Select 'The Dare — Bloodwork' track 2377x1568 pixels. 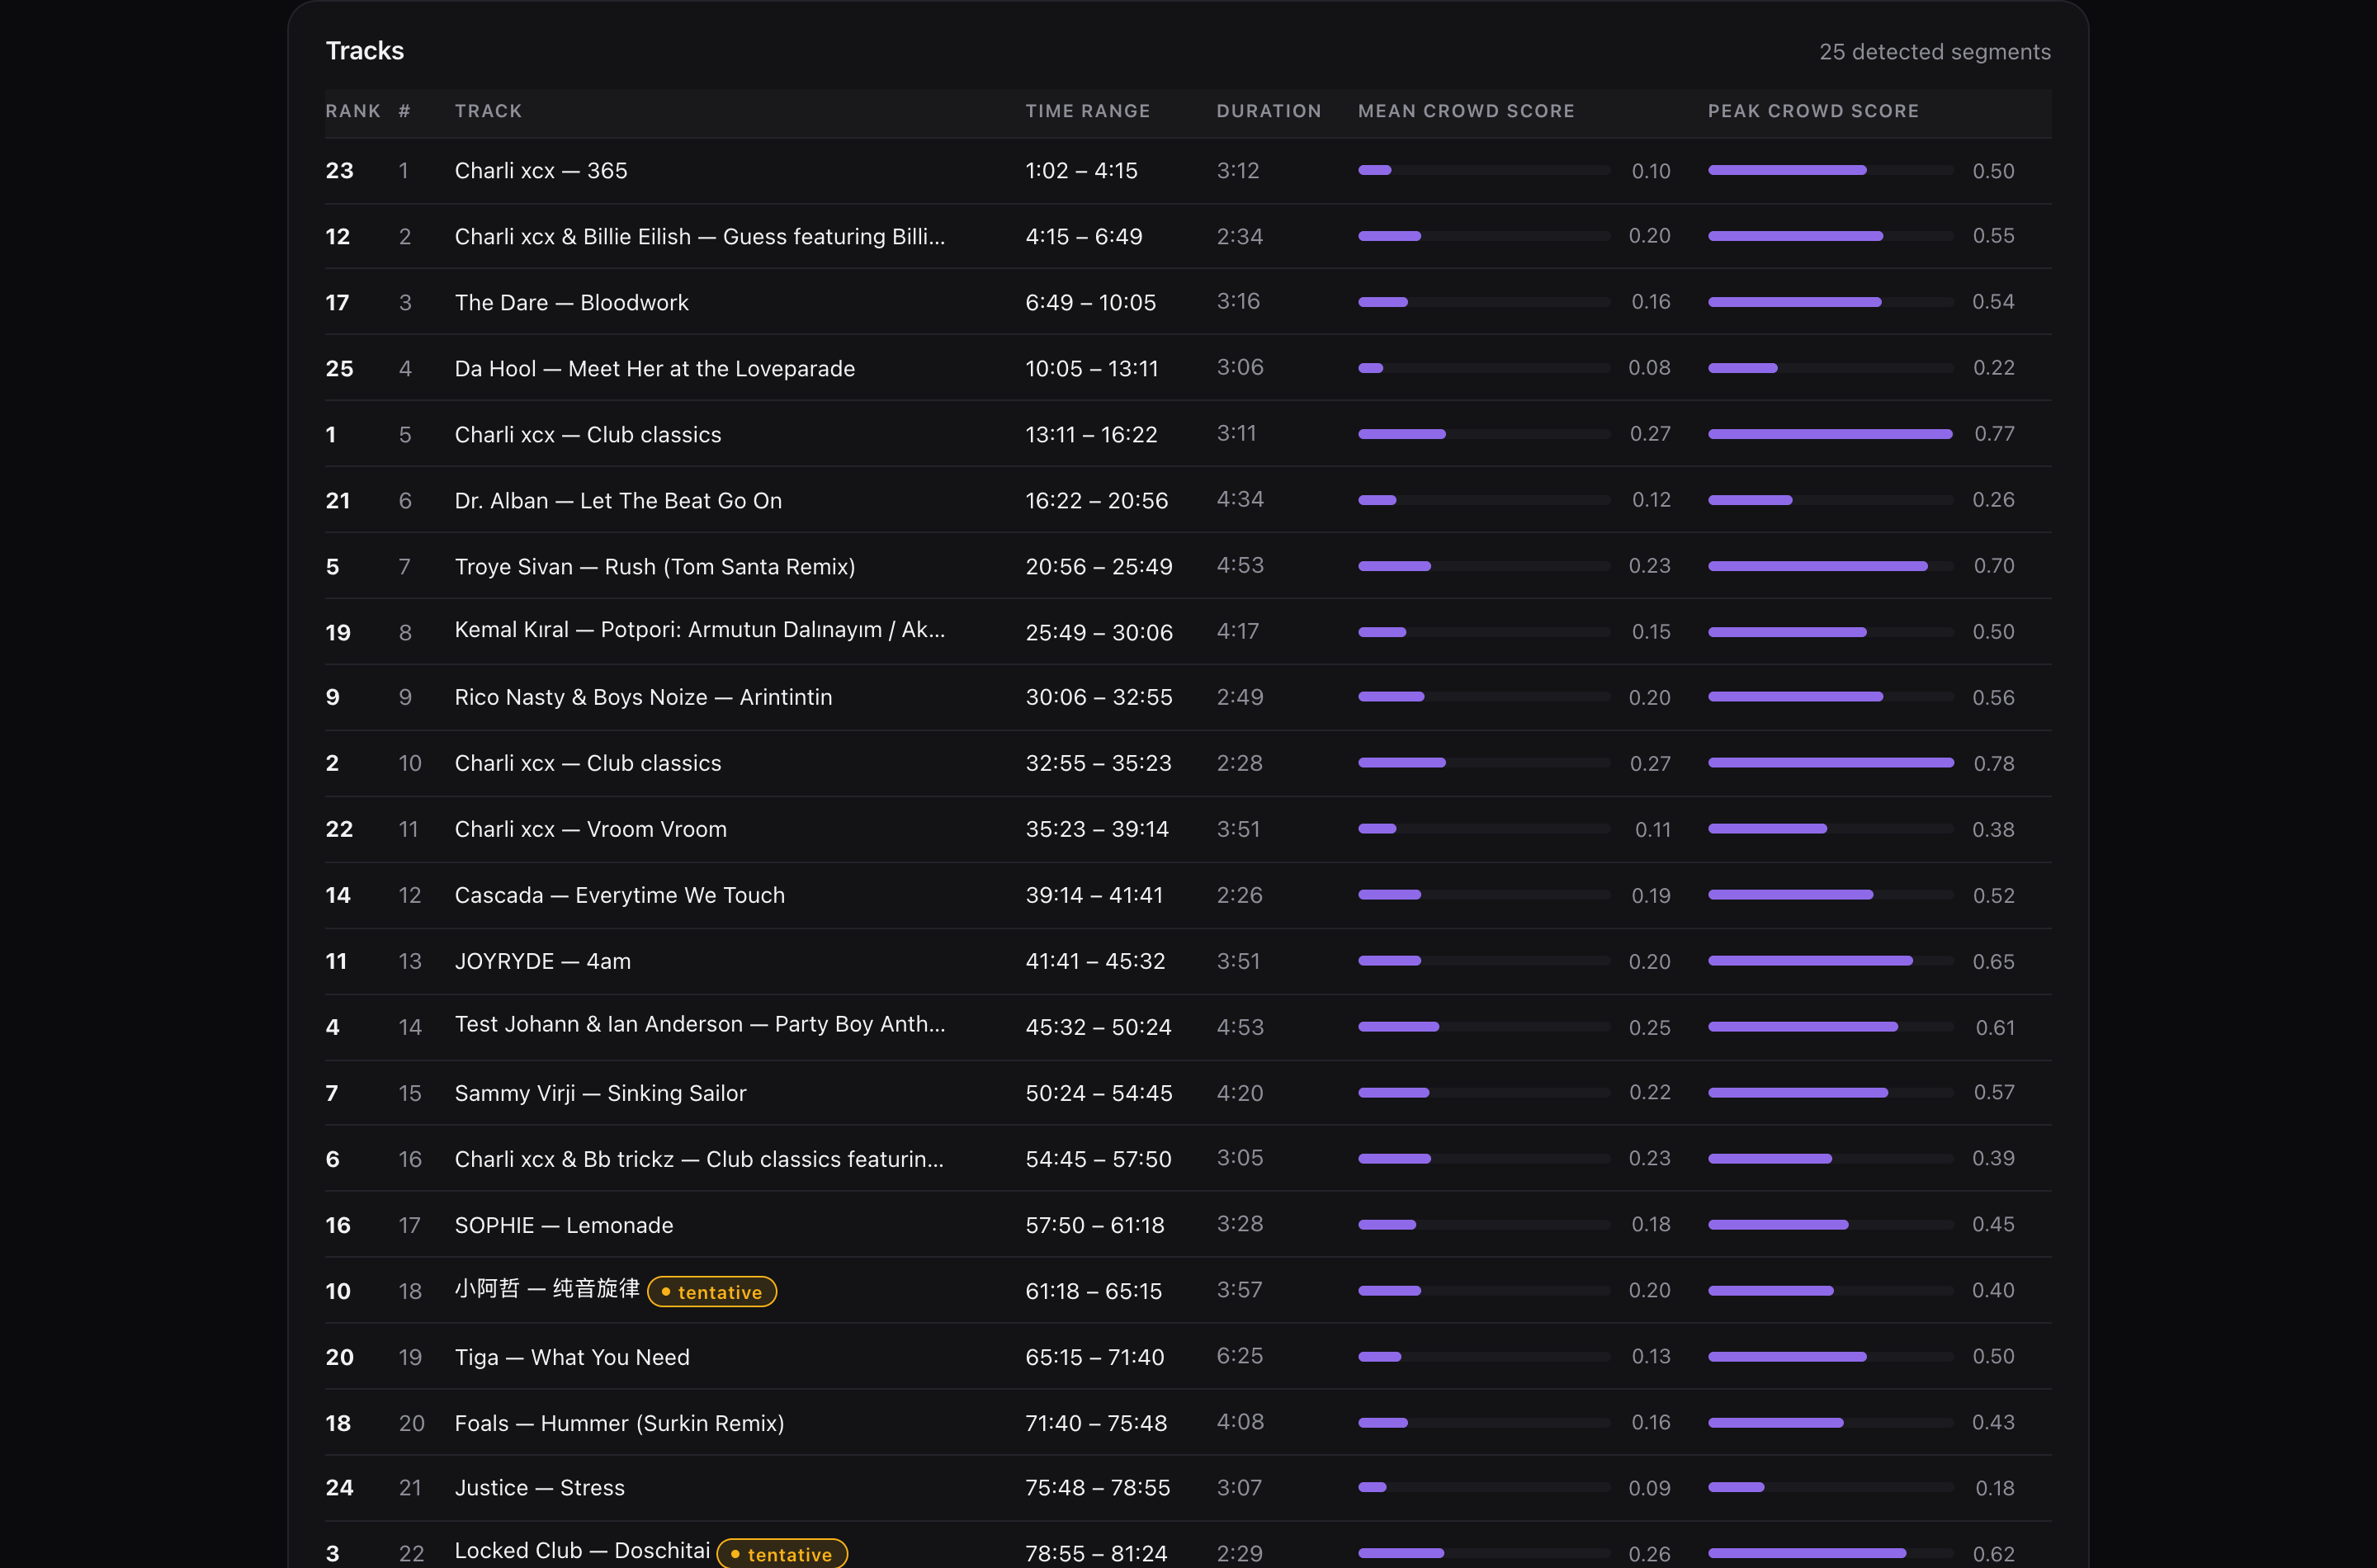tap(571, 303)
